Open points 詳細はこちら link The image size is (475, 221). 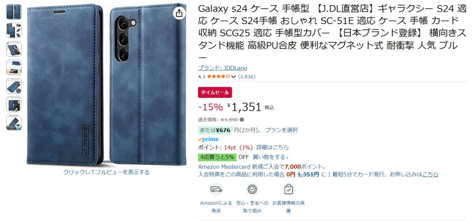tap(273, 148)
